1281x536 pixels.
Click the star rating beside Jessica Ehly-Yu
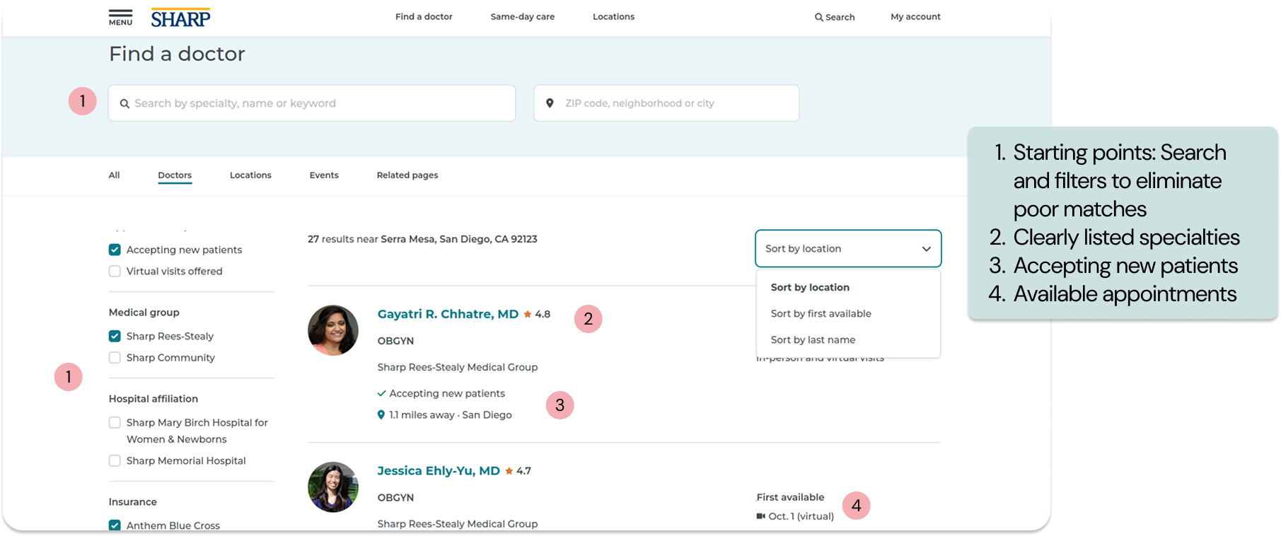coord(518,471)
